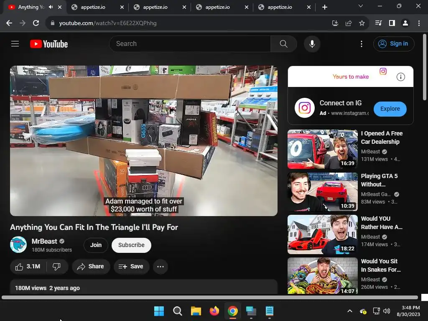Show hidden system tray icons
This screenshot has height=321, width=428.
click(350, 311)
